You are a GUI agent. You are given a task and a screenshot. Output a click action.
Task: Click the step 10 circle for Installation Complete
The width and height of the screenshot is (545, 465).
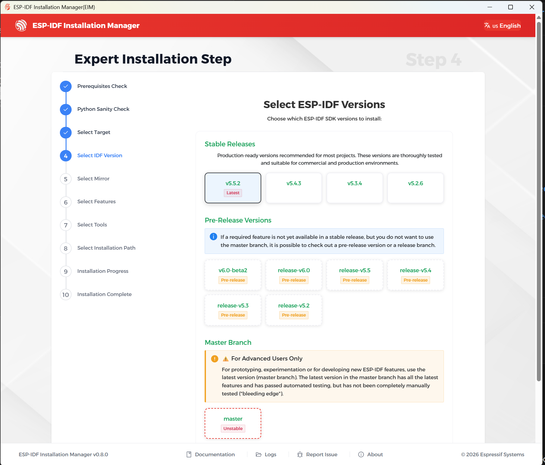pyautogui.click(x=66, y=295)
